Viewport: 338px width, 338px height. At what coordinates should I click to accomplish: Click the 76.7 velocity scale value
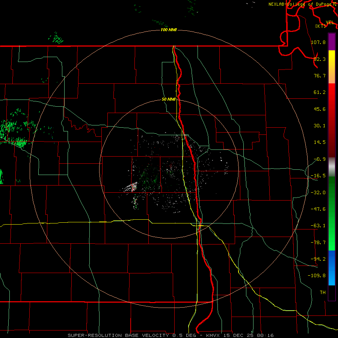[320, 75]
